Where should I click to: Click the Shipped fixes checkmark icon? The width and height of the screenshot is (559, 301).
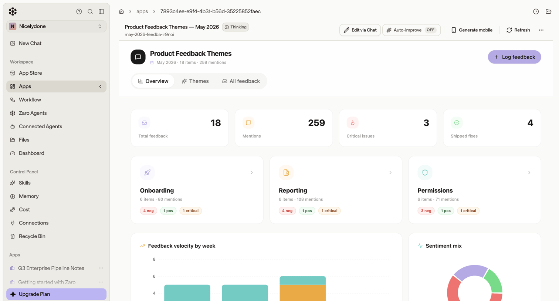(457, 123)
